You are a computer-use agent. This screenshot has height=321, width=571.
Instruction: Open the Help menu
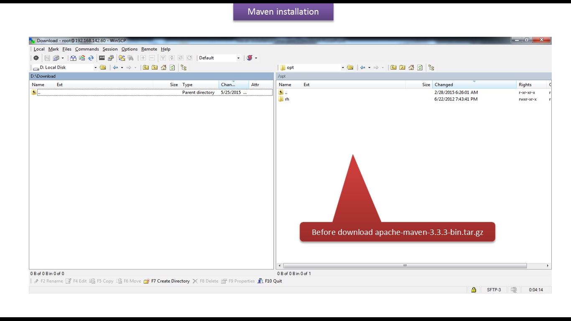(166, 49)
